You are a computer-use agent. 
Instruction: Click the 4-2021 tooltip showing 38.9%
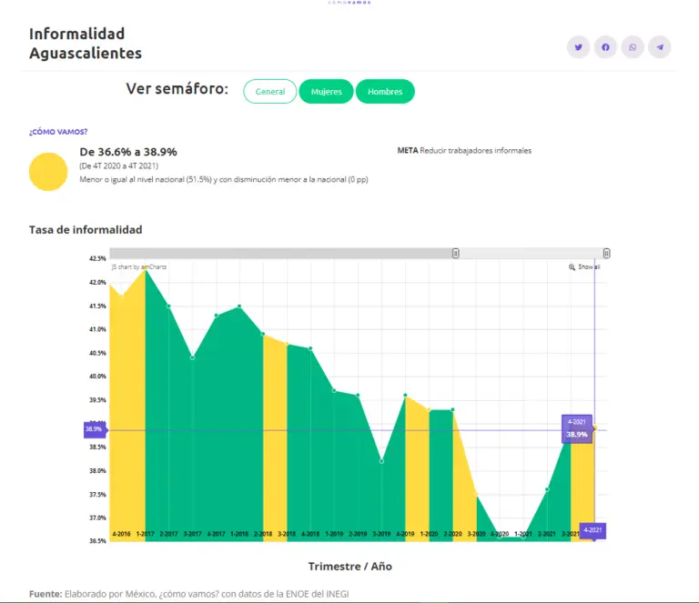click(576, 429)
